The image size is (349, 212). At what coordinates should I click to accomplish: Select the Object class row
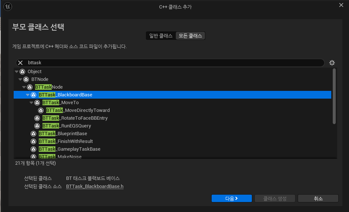(x=172, y=72)
